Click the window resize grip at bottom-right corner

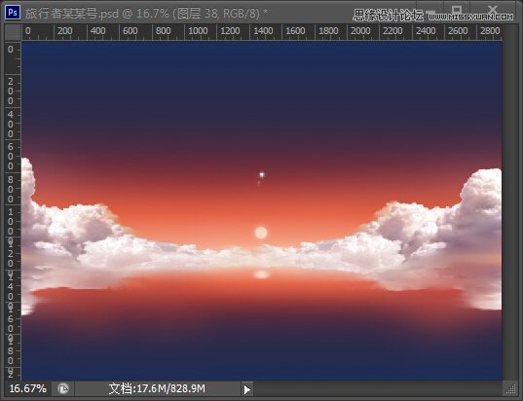pyautogui.click(x=510, y=388)
